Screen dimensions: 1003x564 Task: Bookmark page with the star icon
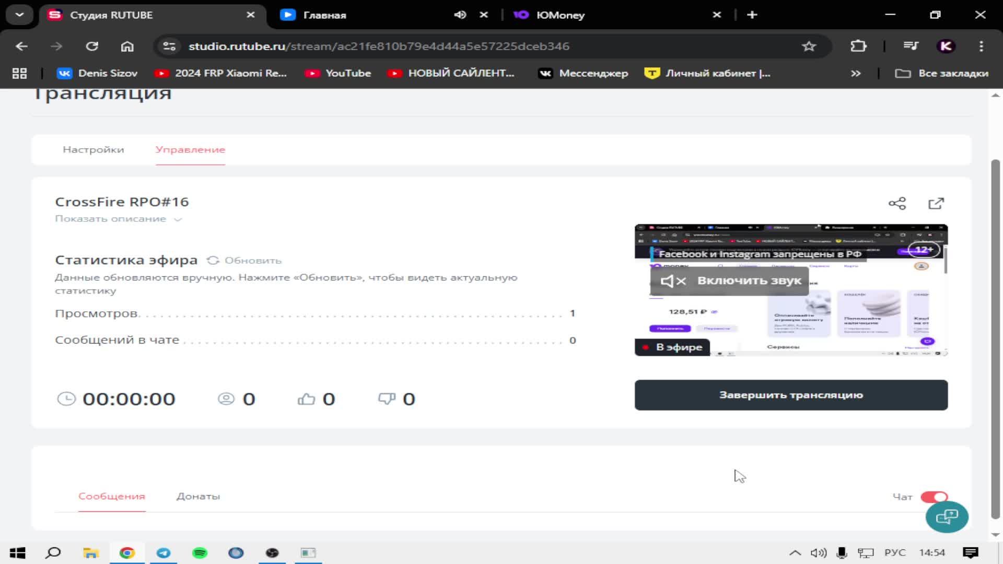pos(809,46)
